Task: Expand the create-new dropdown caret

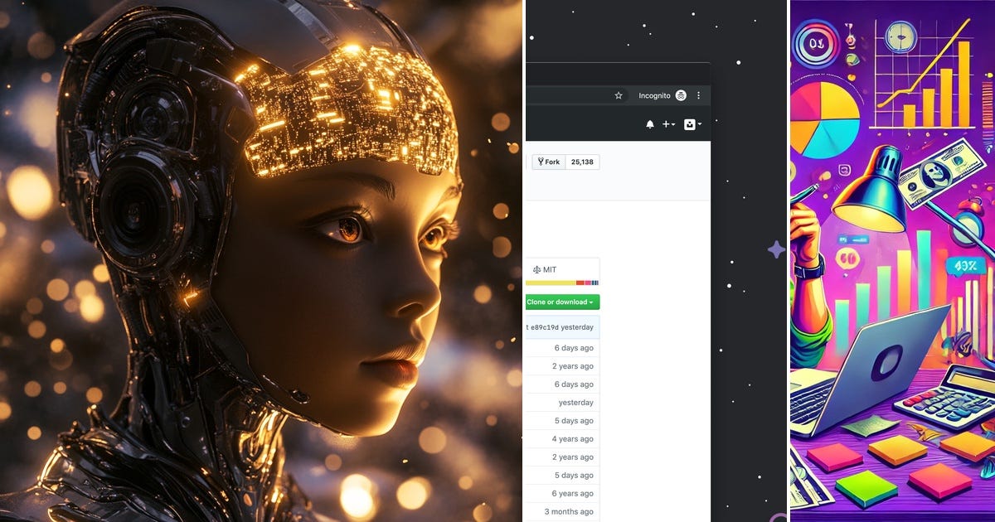Action: tap(672, 124)
